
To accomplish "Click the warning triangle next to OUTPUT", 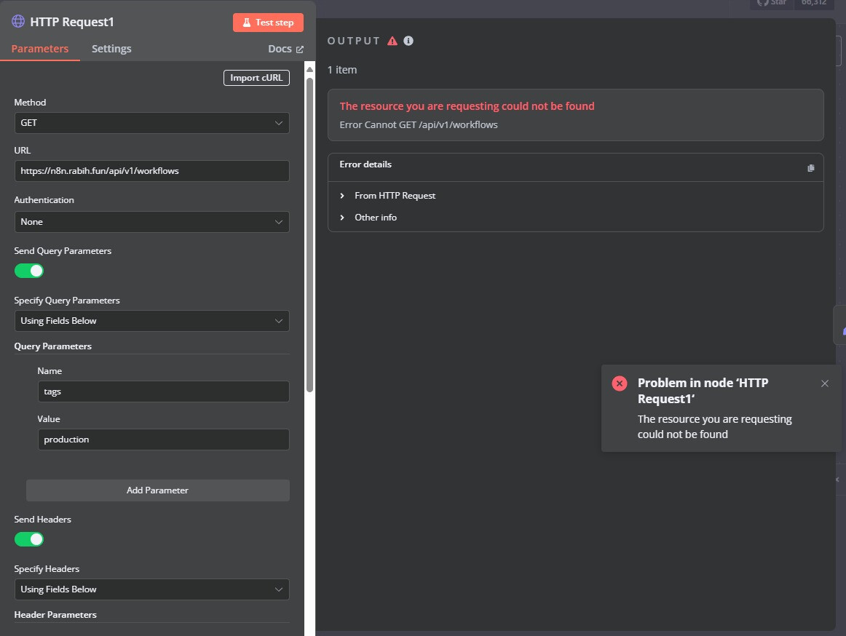I will pyautogui.click(x=392, y=41).
